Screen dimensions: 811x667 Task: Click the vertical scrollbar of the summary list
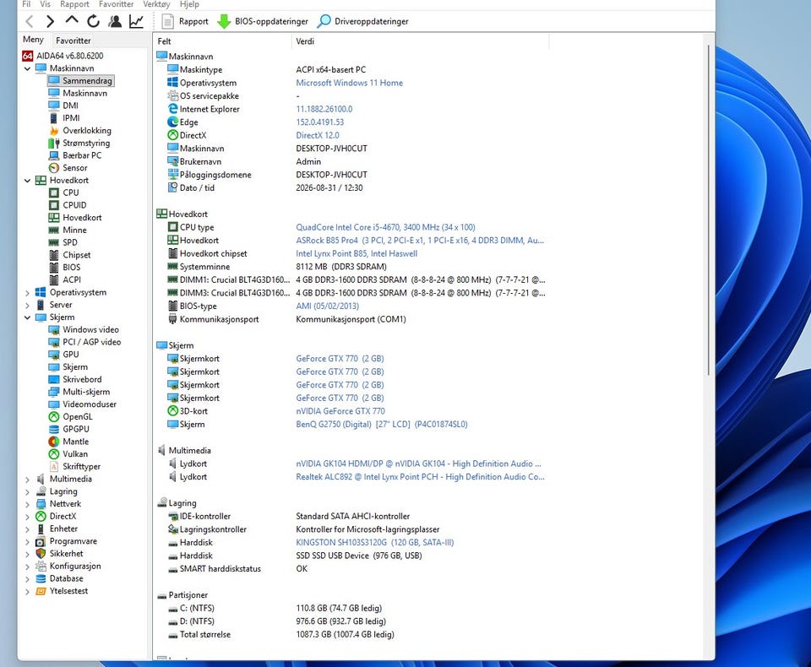[709, 210]
